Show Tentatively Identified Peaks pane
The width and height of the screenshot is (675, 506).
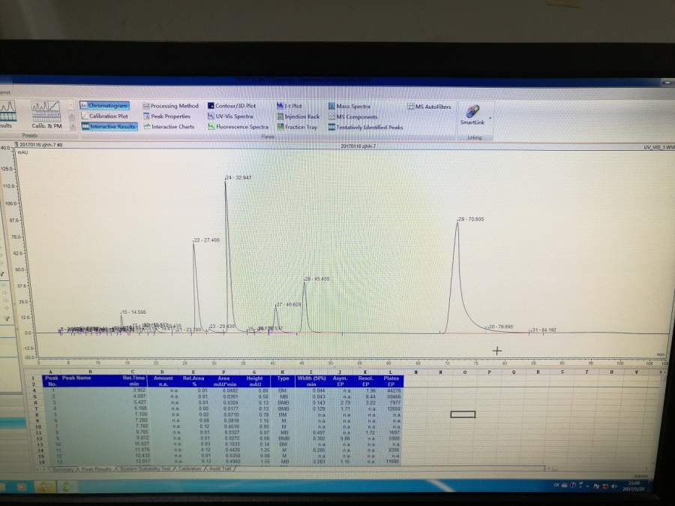pyautogui.click(x=365, y=127)
